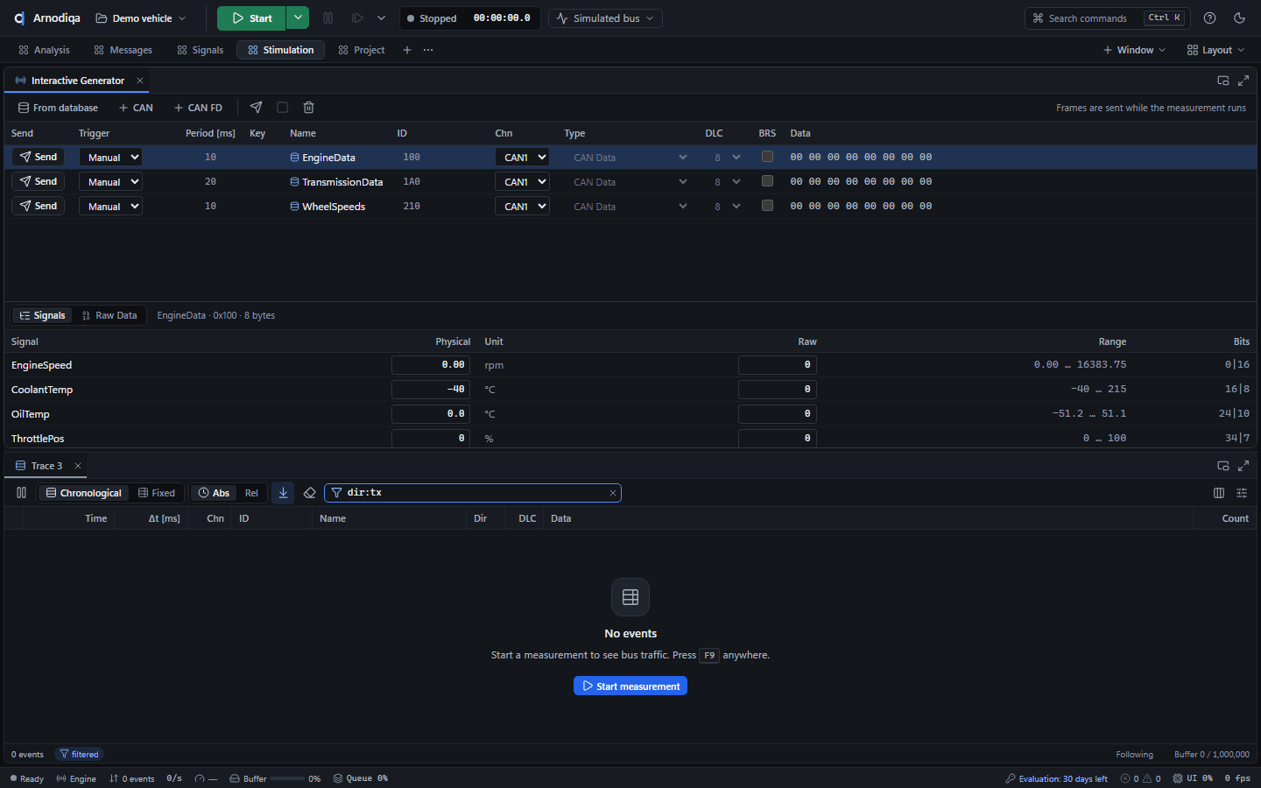The image size is (1261, 788).
Task: Click the step-forward icon in top bar
Action: coord(357,18)
